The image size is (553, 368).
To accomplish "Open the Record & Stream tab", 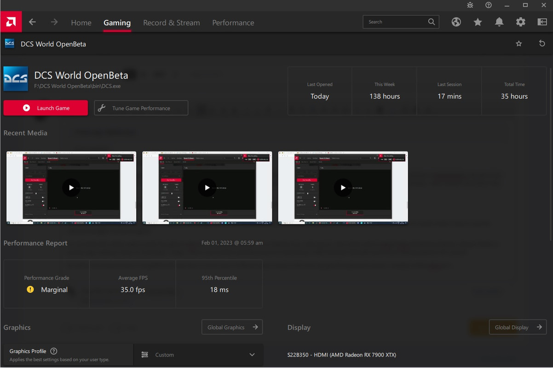I will 172,23.
